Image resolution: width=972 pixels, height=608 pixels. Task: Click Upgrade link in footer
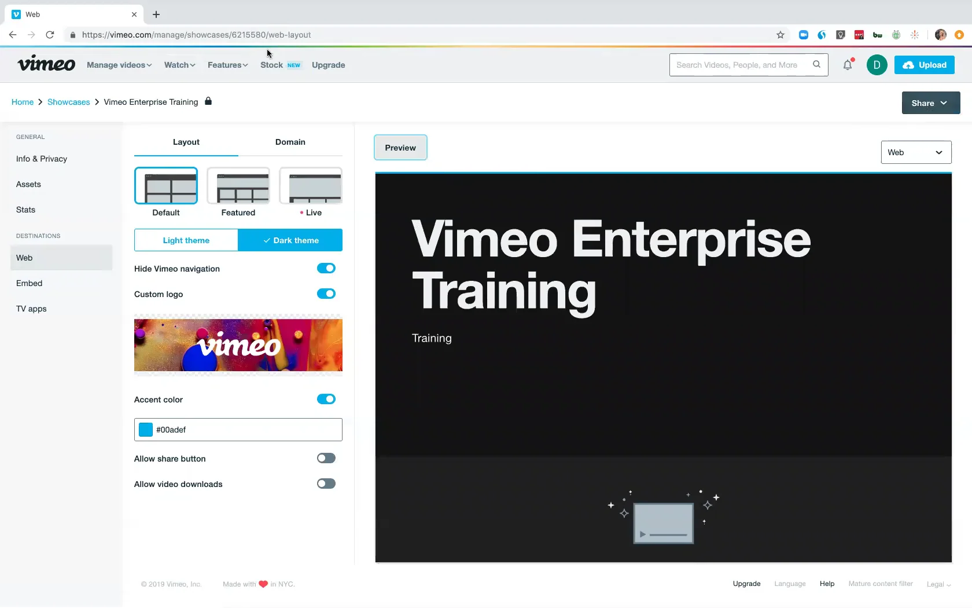click(746, 584)
